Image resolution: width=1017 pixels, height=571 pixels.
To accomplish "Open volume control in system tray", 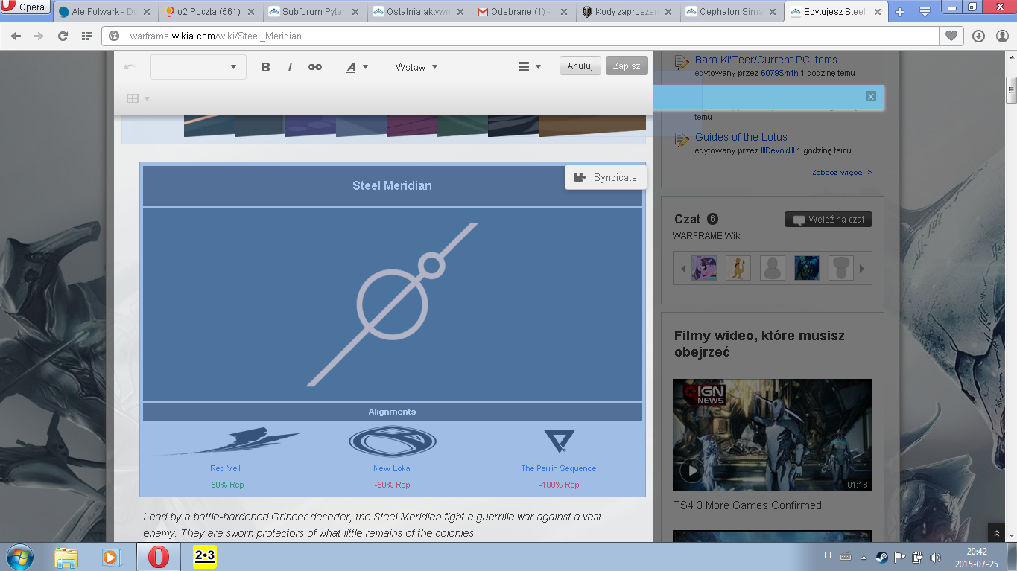I will point(936,556).
